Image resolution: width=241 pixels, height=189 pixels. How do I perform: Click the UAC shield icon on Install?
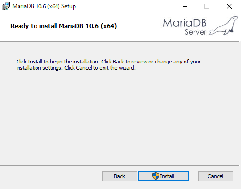[x=156, y=176]
